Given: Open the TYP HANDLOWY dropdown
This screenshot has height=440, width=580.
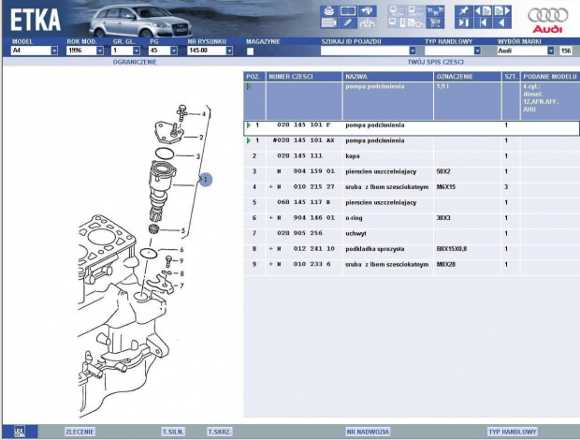Looking at the screenshot, I should point(477,51).
